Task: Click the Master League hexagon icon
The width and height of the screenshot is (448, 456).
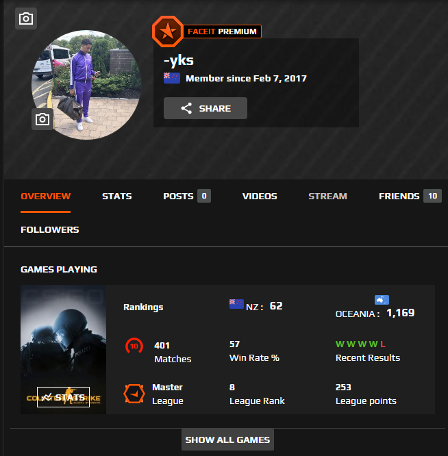Action: coord(134,394)
